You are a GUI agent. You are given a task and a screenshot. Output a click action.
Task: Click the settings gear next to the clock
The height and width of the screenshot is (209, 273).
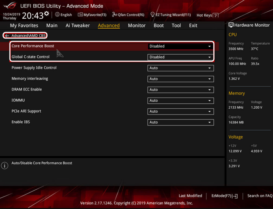(47, 13)
